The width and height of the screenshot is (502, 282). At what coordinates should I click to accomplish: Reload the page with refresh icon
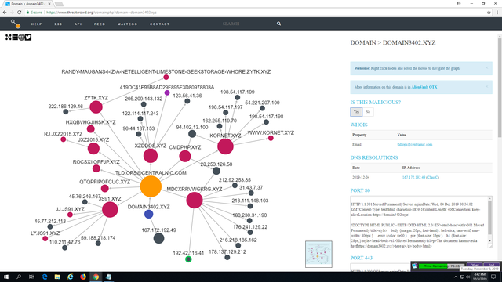[x=19, y=13]
